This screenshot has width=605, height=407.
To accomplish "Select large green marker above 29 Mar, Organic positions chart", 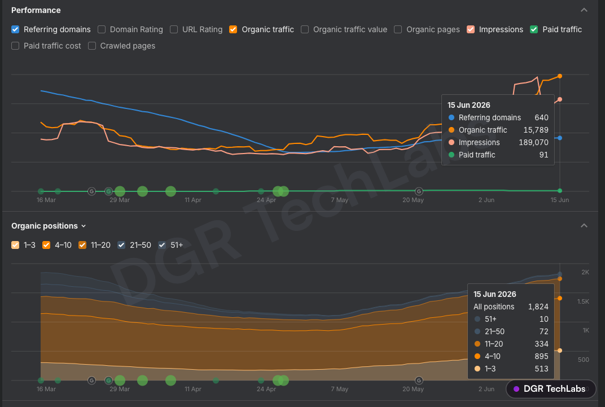I will click(x=120, y=380).
